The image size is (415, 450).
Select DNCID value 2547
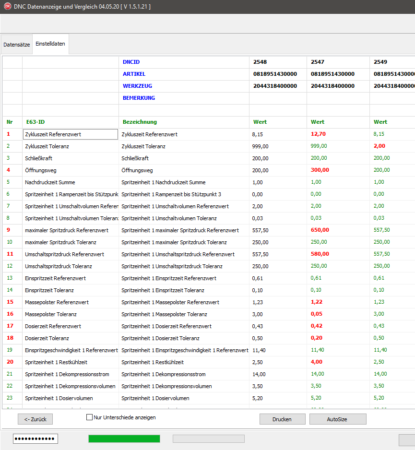click(318, 62)
